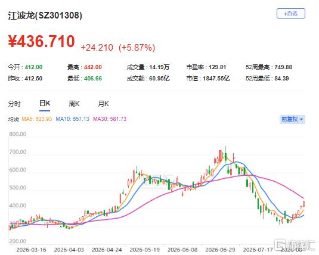Click the latest red candlestick on chart

coord(304,204)
